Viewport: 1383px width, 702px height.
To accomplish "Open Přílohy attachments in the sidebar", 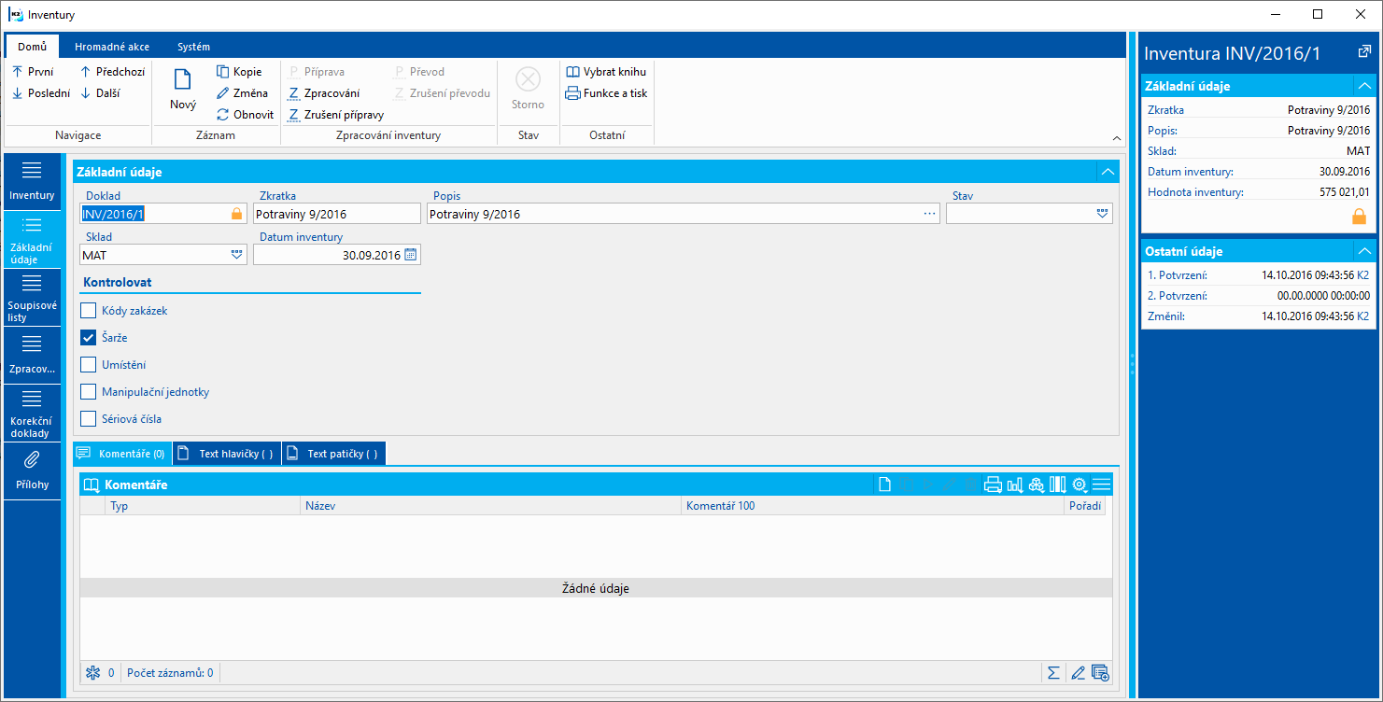I will [x=32, y=470].
